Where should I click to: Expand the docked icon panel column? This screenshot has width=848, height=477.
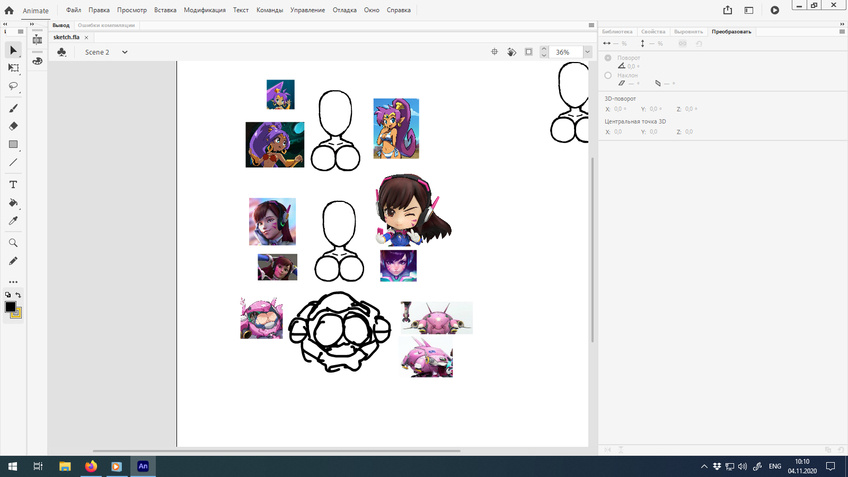pos(32,24)
